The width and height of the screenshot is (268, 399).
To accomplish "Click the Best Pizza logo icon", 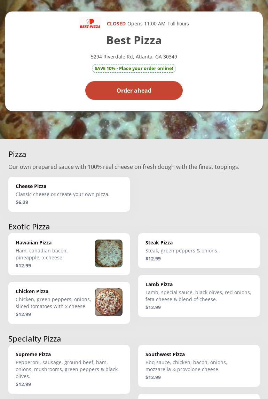I will (90, 24).
